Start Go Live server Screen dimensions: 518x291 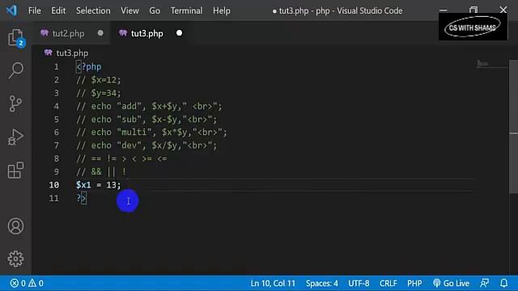click(x=451, y=283)
